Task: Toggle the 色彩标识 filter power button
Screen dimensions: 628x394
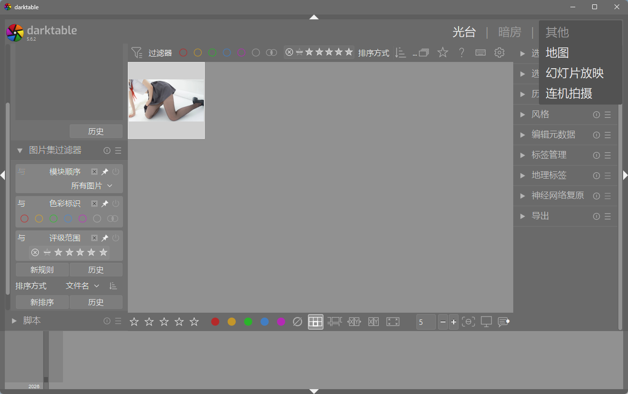Action: (116, 204)
